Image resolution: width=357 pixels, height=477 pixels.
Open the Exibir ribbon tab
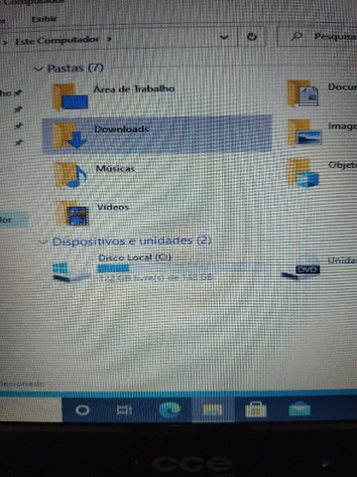pos(44,19)
